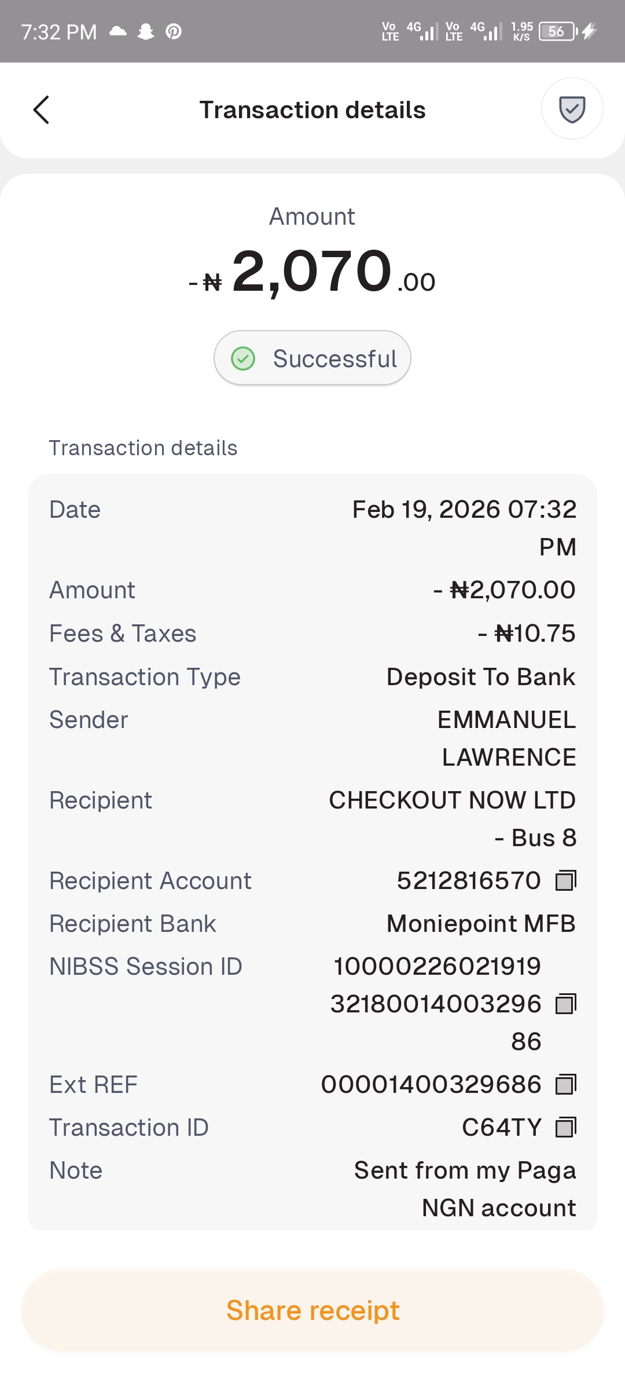Tap the green success checkmark icon
Image resolution: width=625 pixels, height=1390 pixels.
coord(243,359)
